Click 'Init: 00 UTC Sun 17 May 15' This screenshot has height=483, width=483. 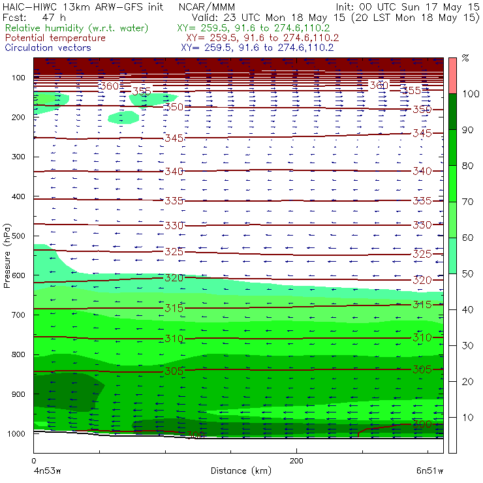(x=407, y=7)
